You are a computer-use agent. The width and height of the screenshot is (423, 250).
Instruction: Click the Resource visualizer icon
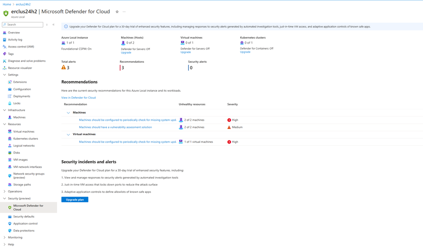click(x=5, y=68)
